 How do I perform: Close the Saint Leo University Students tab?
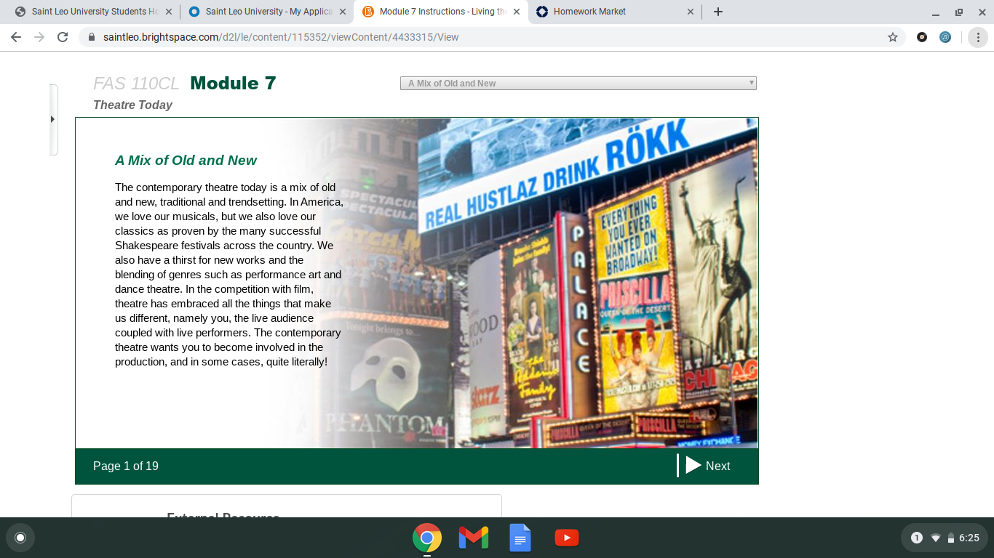[169, 12]
